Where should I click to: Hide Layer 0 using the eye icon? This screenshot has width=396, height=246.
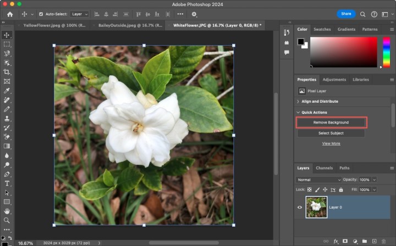[x=300, y=207]
